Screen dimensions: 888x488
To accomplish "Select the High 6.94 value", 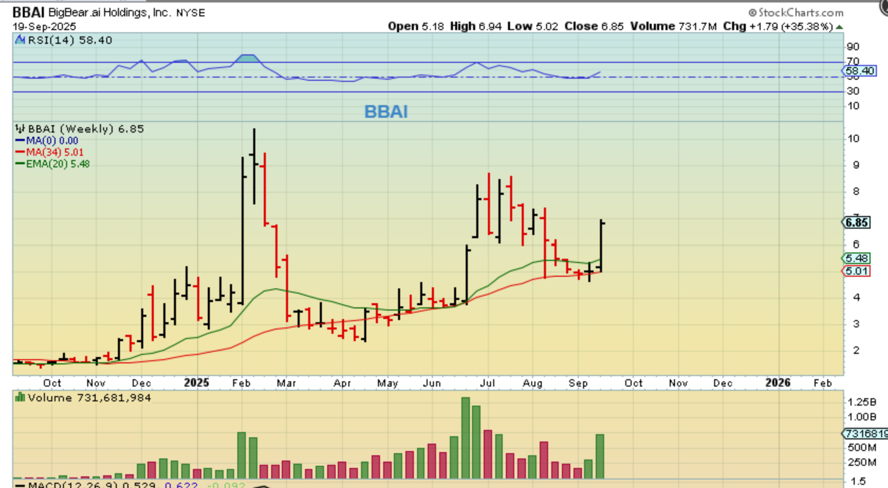I will [476, 26].
